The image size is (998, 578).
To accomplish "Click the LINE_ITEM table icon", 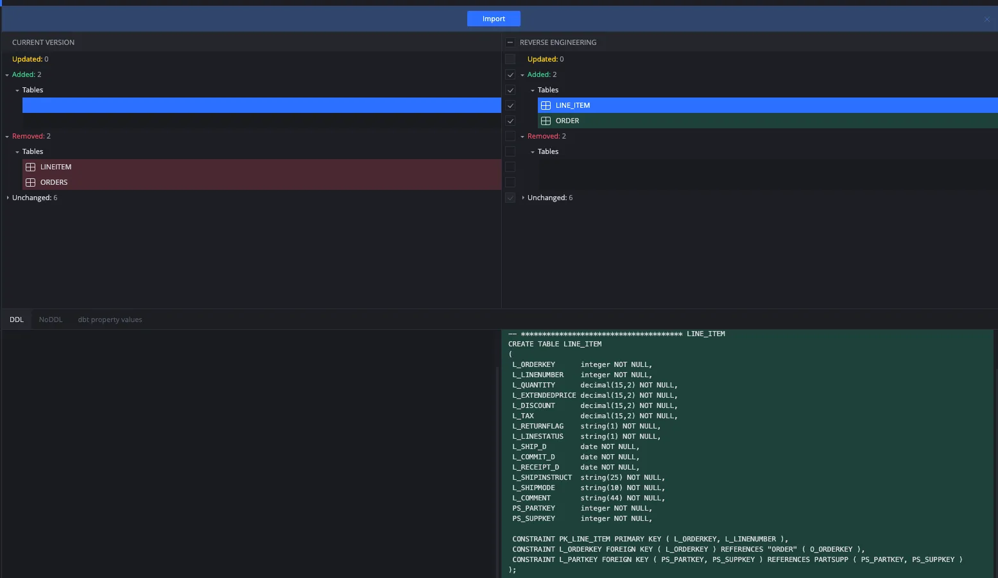I will coord(546,105).
